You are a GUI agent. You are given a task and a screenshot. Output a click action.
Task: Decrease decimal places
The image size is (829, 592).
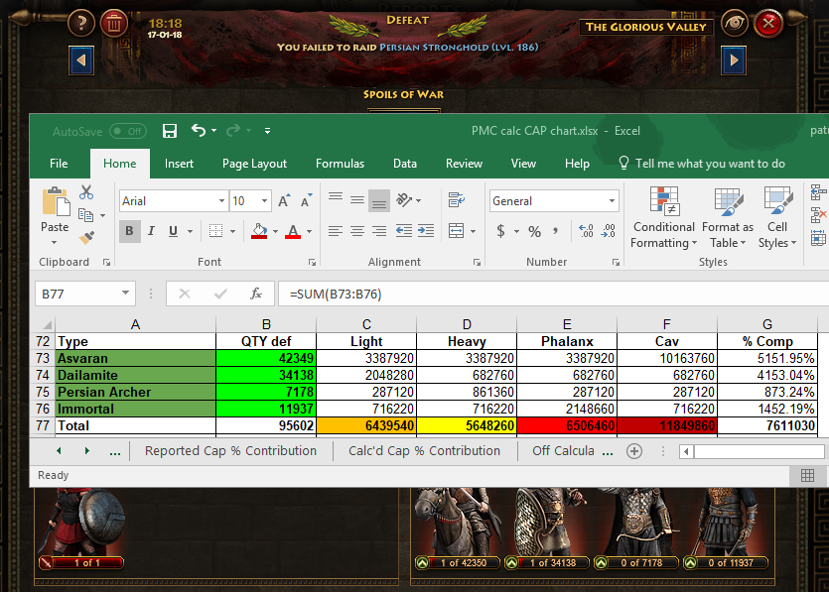[x=608, y=231]
